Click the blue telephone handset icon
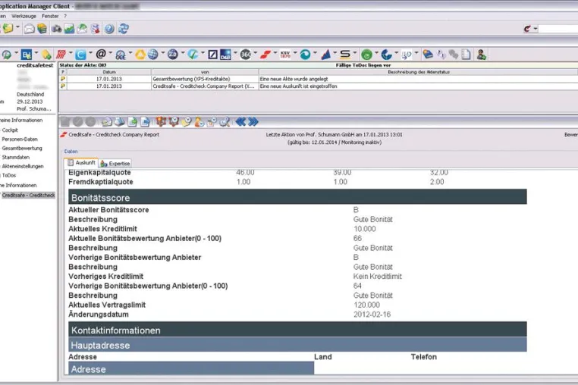Viewport: 578px width, 385px height. coord(386,55)
